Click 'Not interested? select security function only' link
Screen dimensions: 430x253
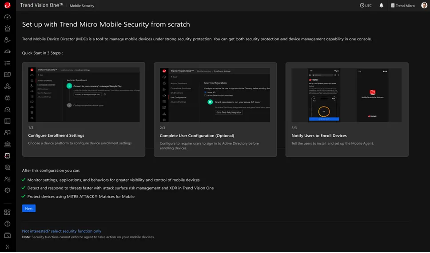pyautogui.click(x=62, y=231)
